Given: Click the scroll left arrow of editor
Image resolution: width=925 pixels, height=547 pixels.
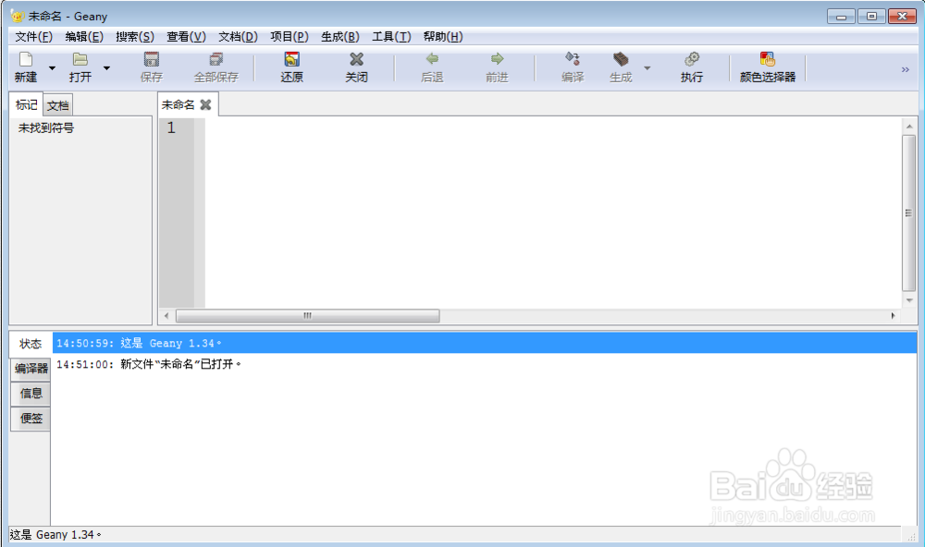Looking at the screenshot, I should (166, 316).
